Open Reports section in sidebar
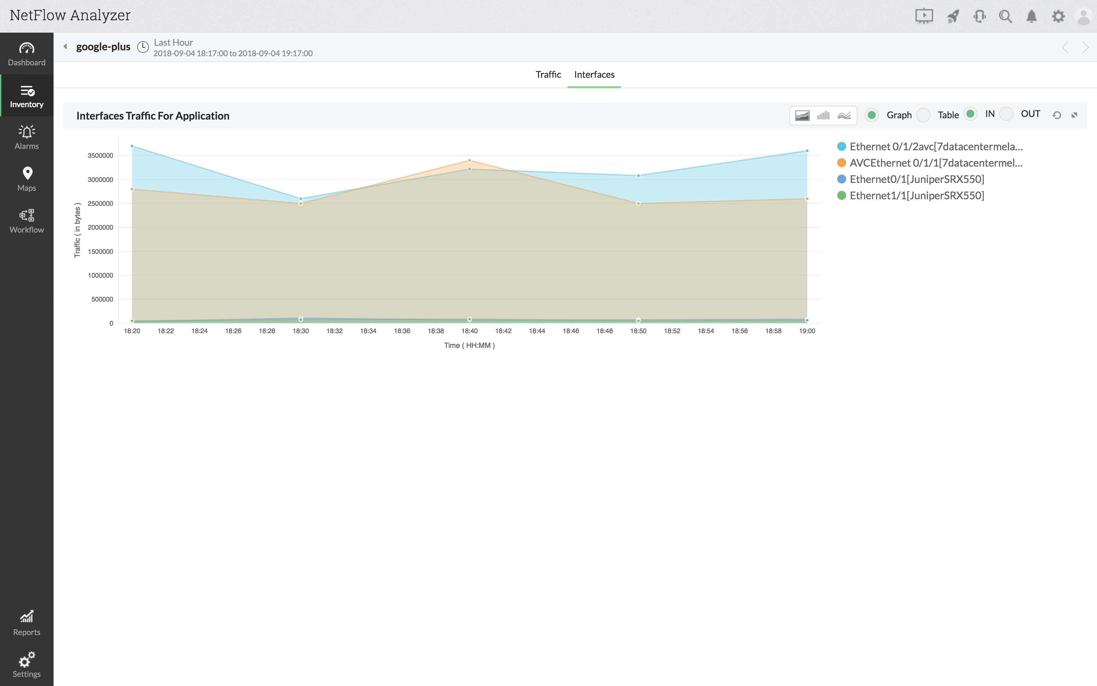The image size is (1097, 686). point(27,623)
